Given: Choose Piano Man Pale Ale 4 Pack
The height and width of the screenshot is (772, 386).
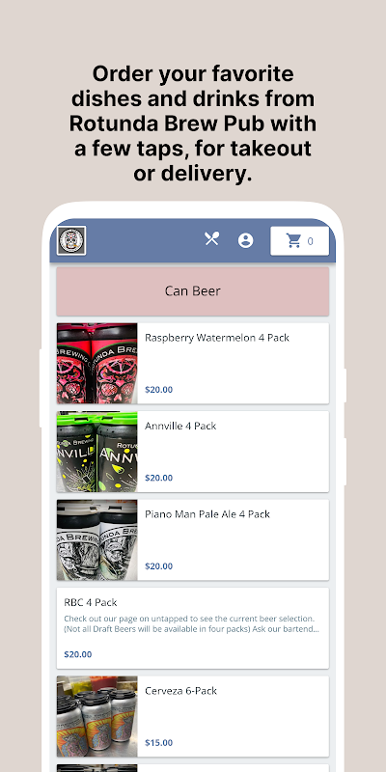Looking at the screenshot, I should 207,514.
